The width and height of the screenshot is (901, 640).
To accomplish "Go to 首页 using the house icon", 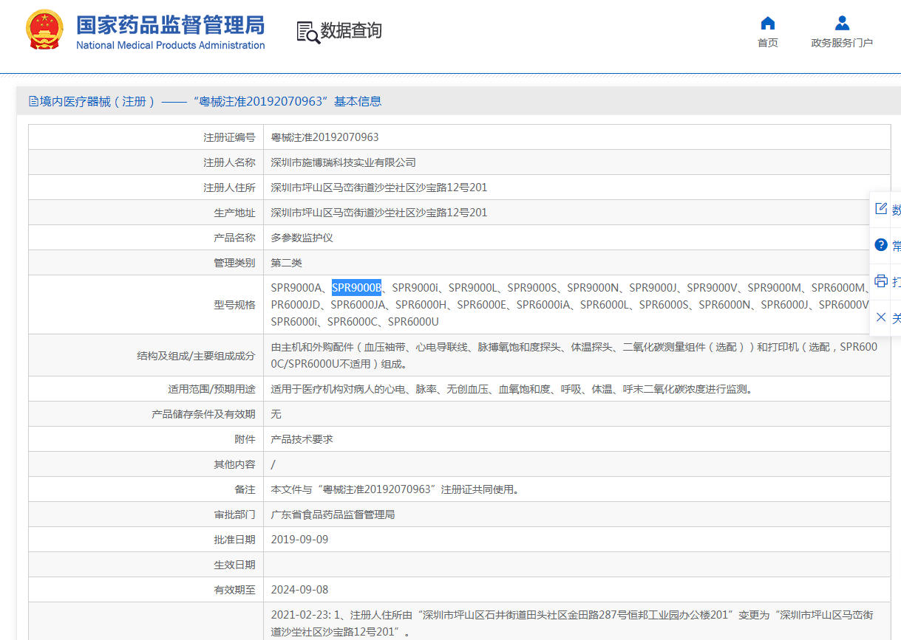I will [768, 23].
